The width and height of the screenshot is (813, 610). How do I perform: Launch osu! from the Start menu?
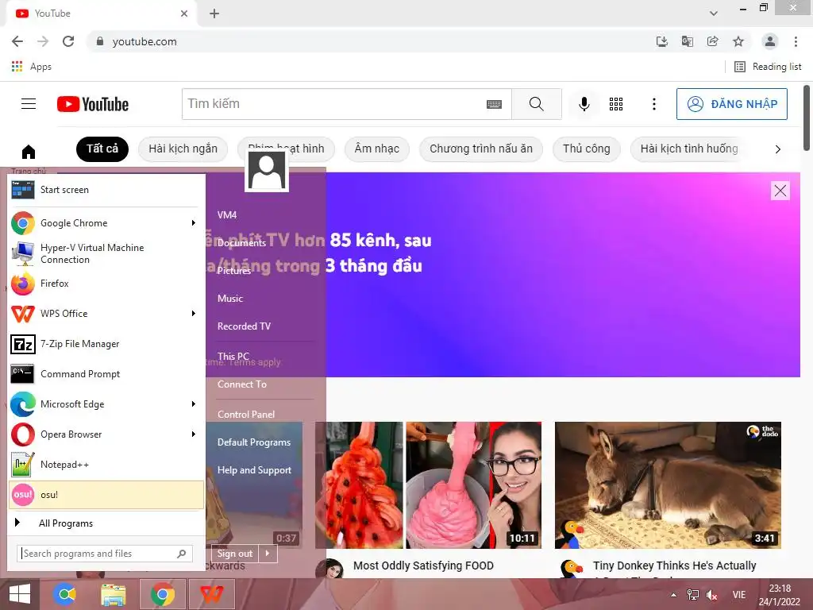coord(106,494)
